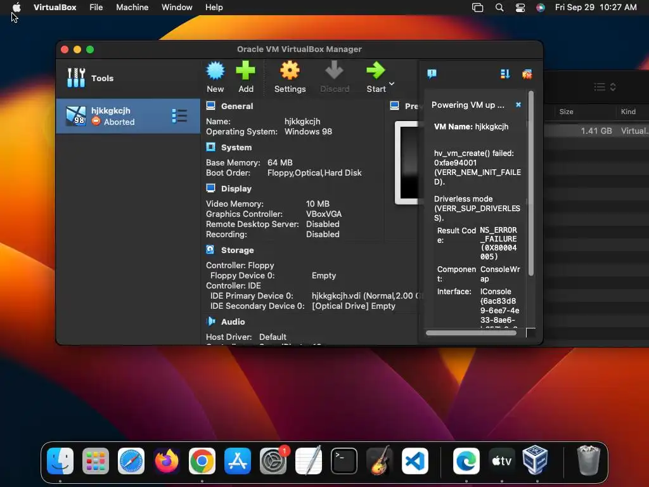Select Tools in the left sidebar
Image resolution: width=649 pixels, height=487 pixels.
tap(128, 78)
